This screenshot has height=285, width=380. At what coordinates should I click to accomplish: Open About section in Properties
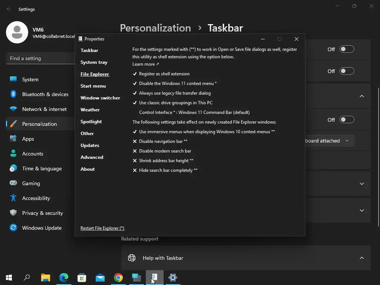pyautogui.click(x=88, y=169)
